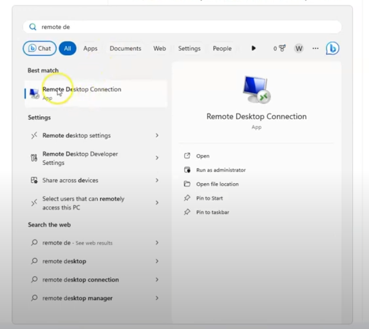The image size is (369, 329).
Task: Click the Pin to Start pin icon
Action: [x=187, y=198]
